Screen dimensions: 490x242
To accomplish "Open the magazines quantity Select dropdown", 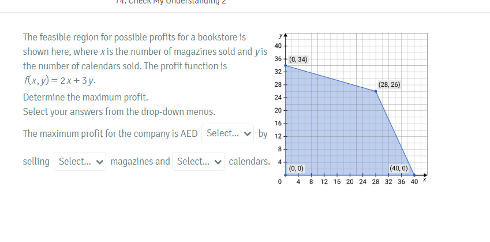I will [x=80, y=161].
